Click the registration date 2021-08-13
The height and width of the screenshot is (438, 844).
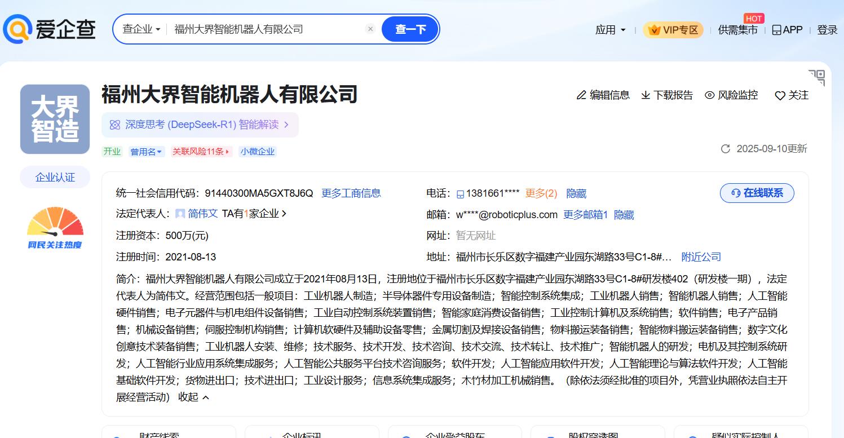click(x=191, y=257)
